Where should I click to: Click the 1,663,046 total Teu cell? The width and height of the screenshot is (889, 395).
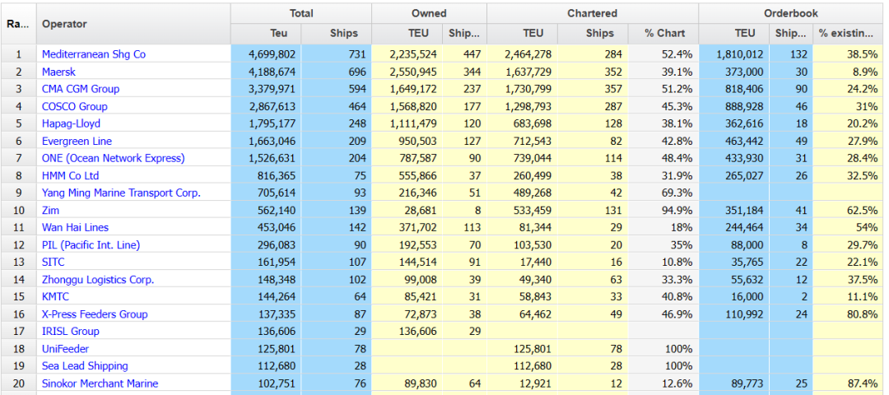click(266, 141)
